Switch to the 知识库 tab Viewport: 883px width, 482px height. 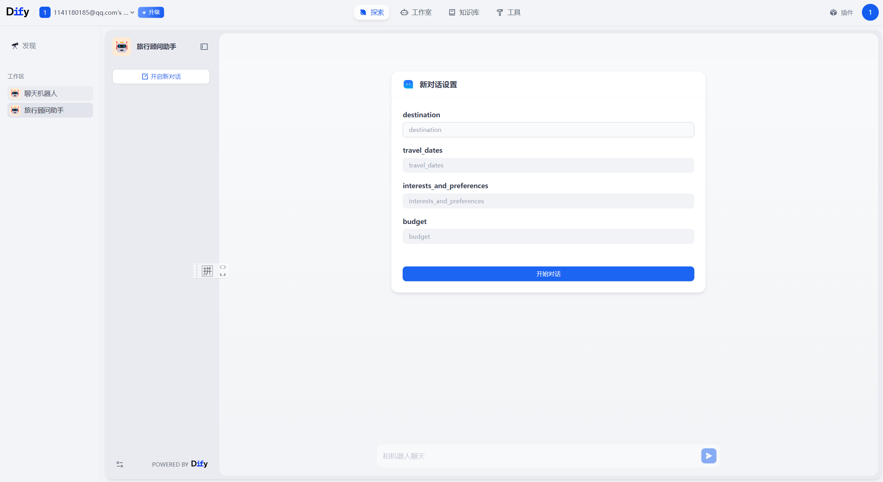464,13
